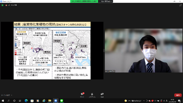Viewport: 183px width, 103px height.
Task: Switch to Zoom via the taskbar icon
Action: (x=56, y=101)
